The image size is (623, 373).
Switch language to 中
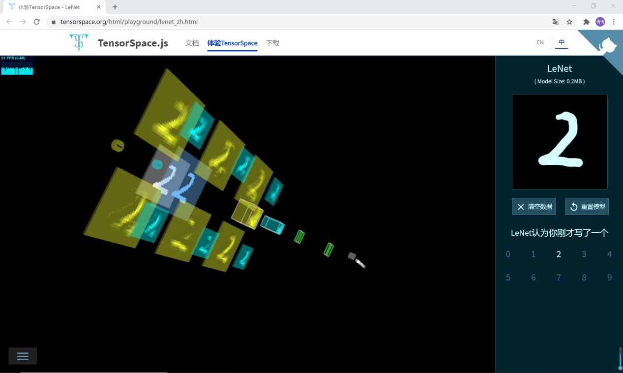pyautogui.click(x=562, y=42)
